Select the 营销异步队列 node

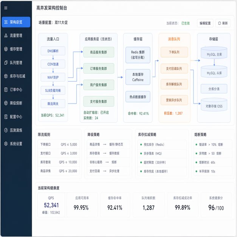pos(174,100)
